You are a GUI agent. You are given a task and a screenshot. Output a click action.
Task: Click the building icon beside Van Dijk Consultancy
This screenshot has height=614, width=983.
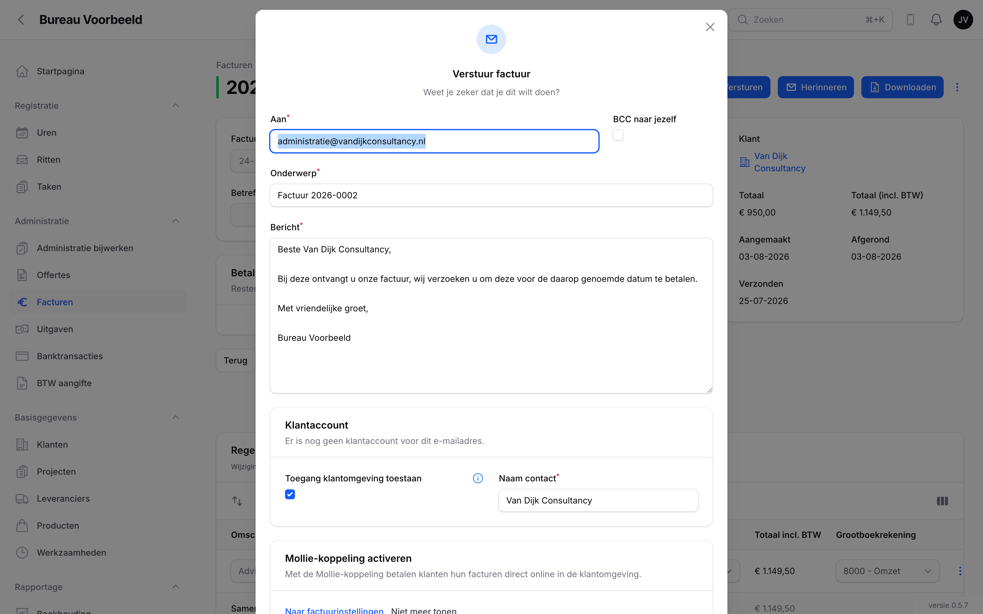point(745,162)
